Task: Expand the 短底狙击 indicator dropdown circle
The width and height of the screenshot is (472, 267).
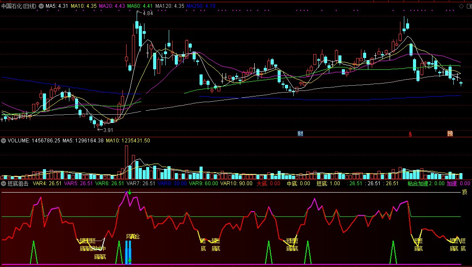Action: coord(3,183)
